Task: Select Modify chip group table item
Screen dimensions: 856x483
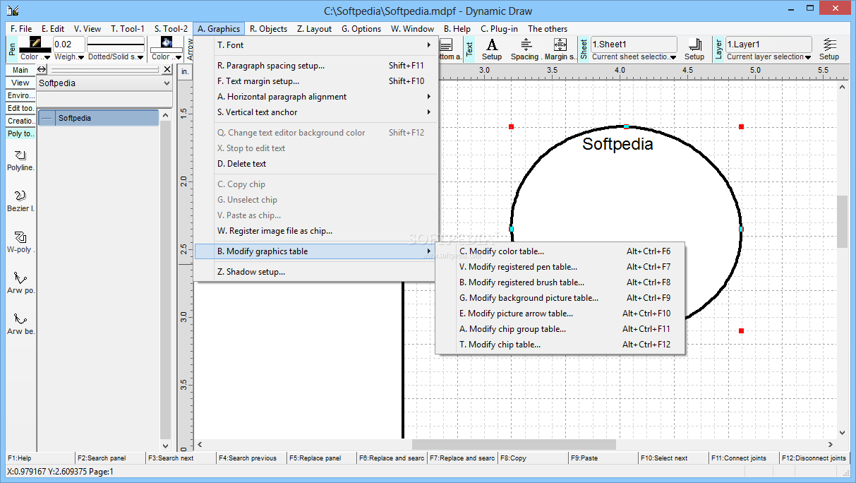Action: [560, 329]
